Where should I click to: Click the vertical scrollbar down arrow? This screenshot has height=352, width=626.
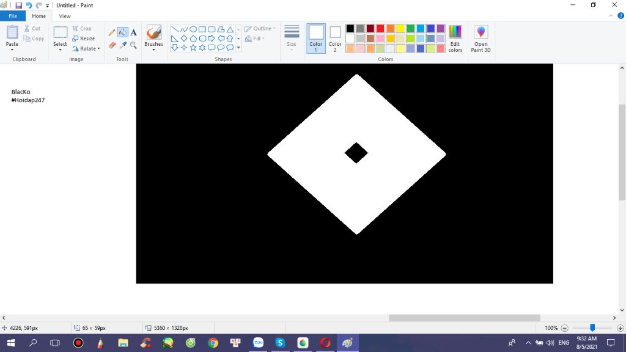point(622,310)
